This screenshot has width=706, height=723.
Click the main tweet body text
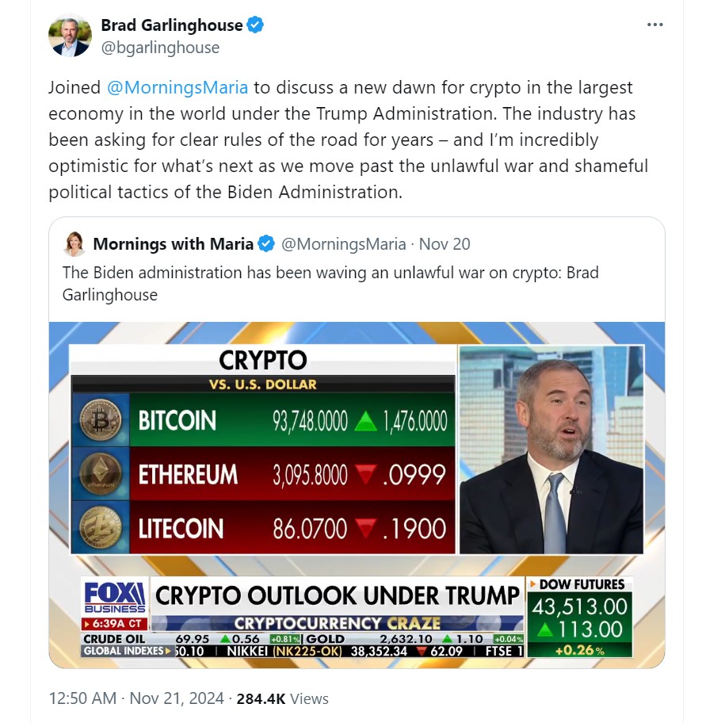[x=349, y=140]
